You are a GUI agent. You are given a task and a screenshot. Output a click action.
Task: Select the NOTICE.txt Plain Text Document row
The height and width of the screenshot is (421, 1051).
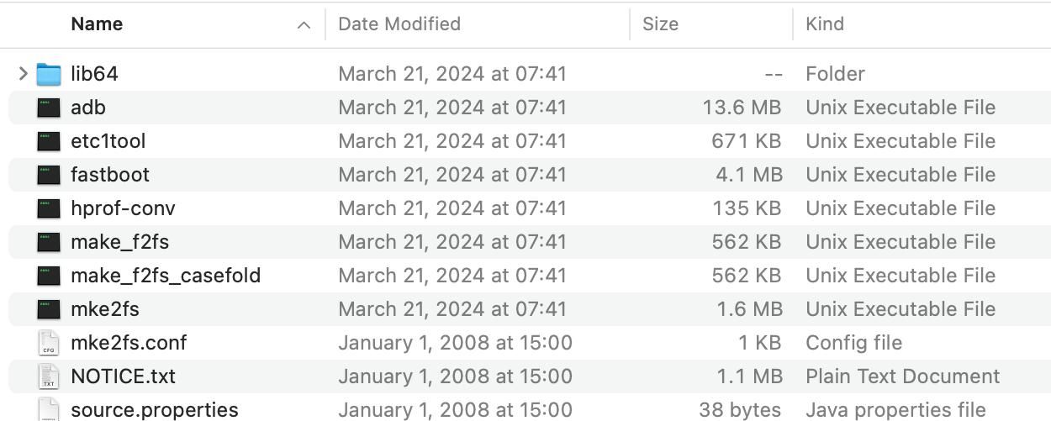(530, 376)
